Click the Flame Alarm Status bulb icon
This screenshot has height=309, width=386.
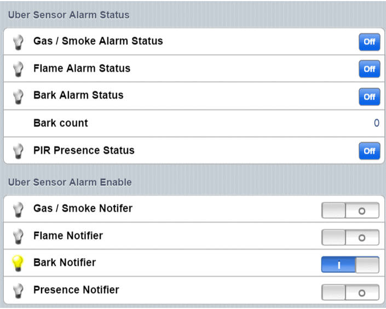pos(19,69)
